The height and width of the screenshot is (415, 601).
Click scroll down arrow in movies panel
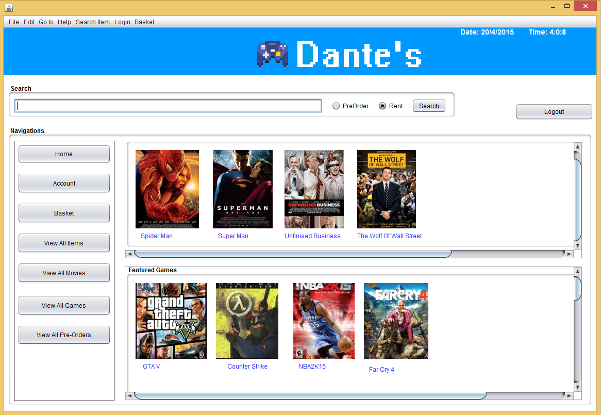577,245
